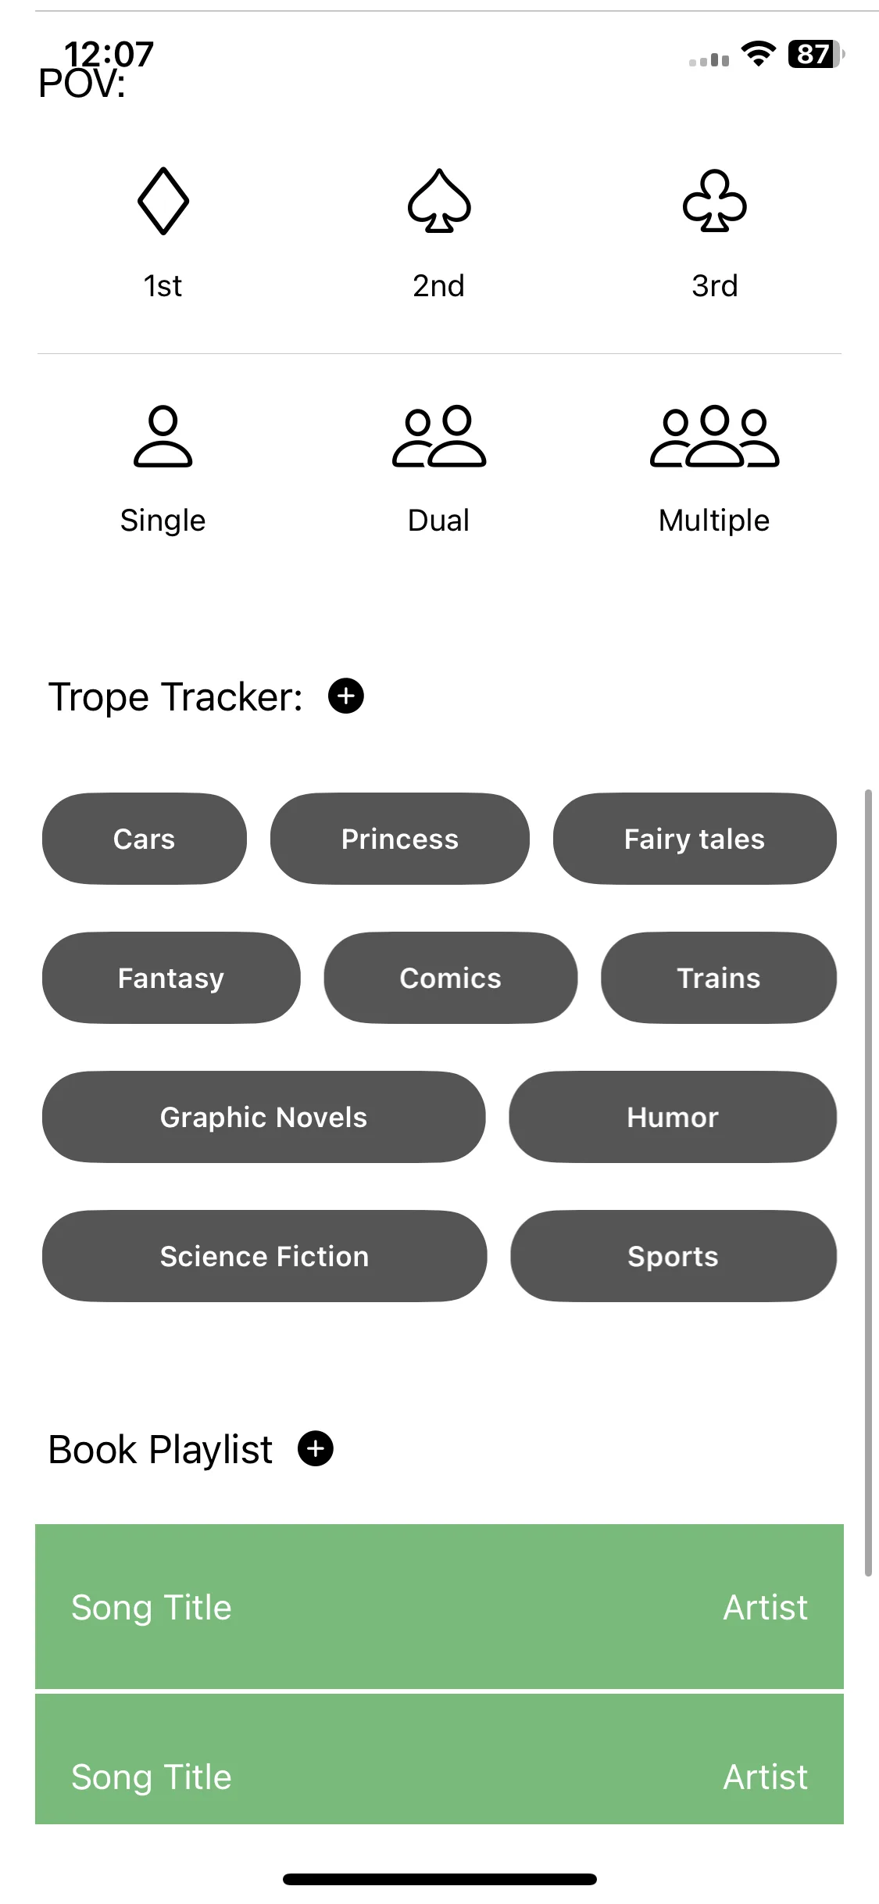Image resolution: width=879 pixels, height=1904 pixels.
Task: Choose the Dual narrator two-person icon
Action: click(439, 436)
